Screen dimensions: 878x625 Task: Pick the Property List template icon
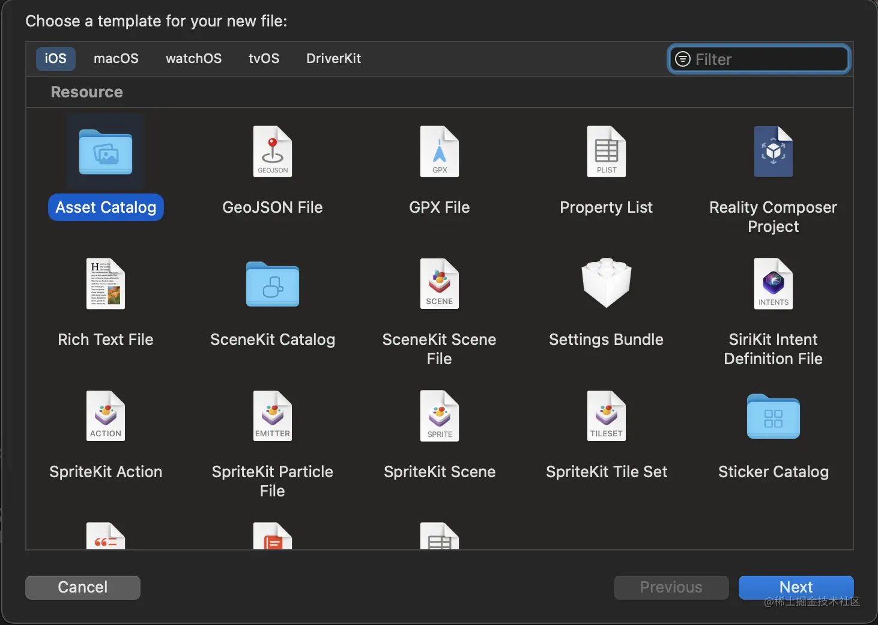click(x=607, y=152)
